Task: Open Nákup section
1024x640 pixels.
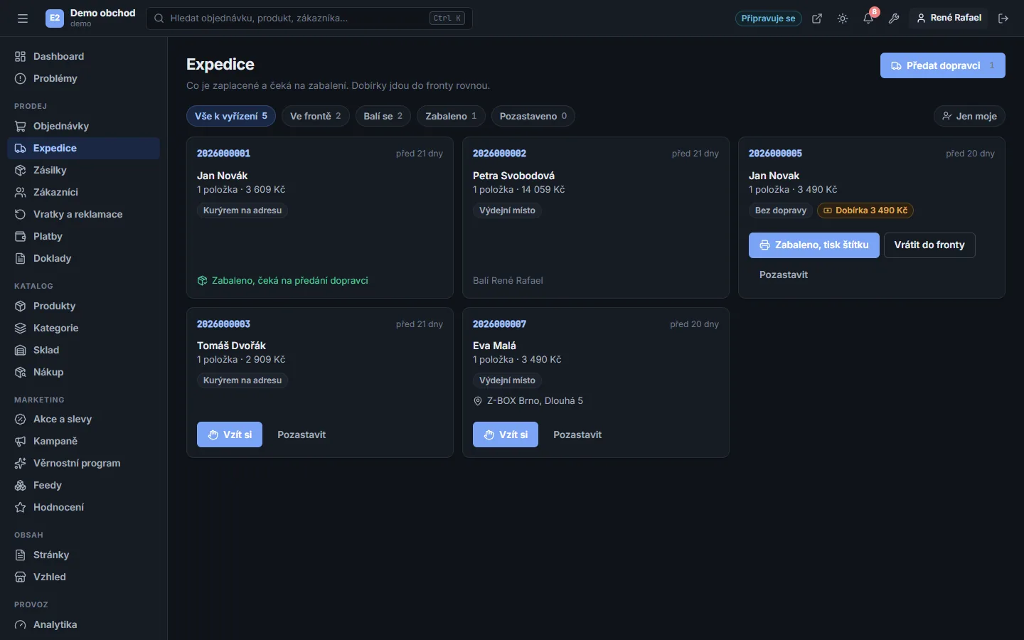Action: [x=83, y=372]
